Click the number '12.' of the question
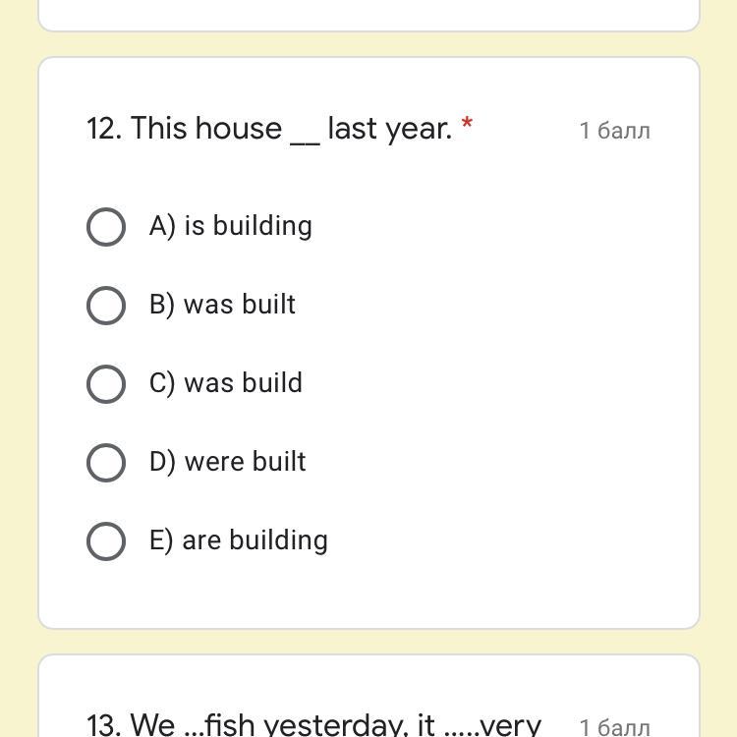The width and height of the screenshot is (737, 737). coord(104,129)
